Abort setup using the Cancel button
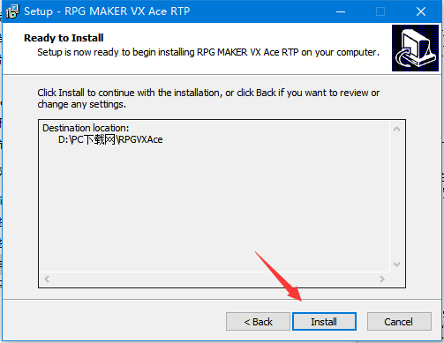Screen dimensions: 444x343 399,322
